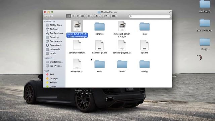Viewport: 215px width, 121px height.
Task: Select minecraft_server.1.7.2.jar file icon
Action: [122, 26]
